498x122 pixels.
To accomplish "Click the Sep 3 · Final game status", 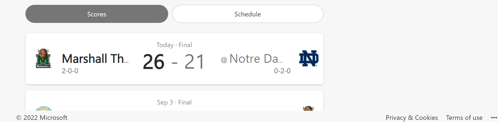I will [174, 102].
